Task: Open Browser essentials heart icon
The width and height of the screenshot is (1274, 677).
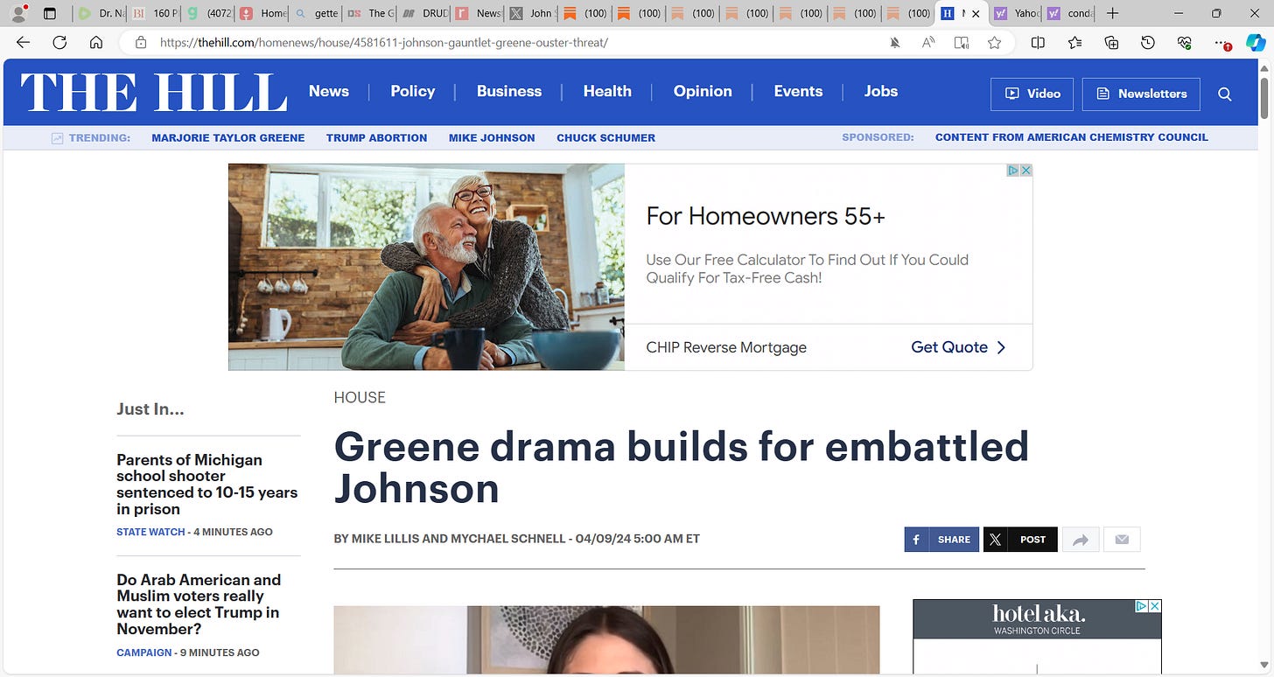Action: [1185, 42]
